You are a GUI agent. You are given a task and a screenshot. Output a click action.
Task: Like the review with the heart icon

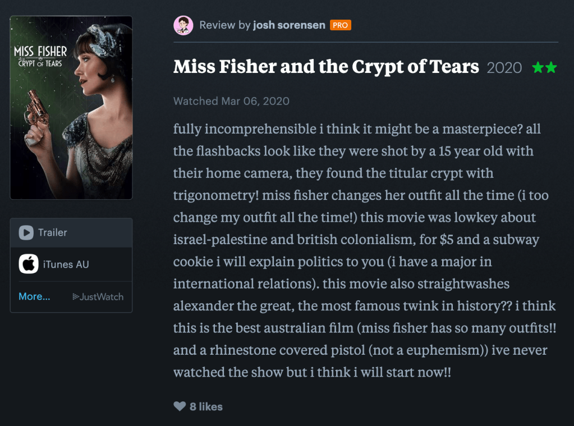(180, 406)
